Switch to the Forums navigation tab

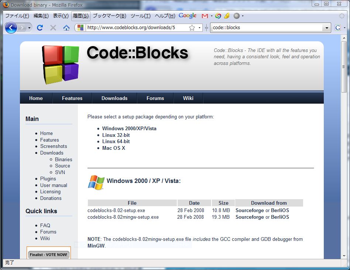(155, 98)
